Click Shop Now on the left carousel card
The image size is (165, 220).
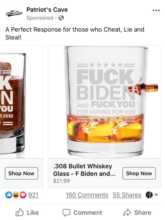[x=21, y=173]
